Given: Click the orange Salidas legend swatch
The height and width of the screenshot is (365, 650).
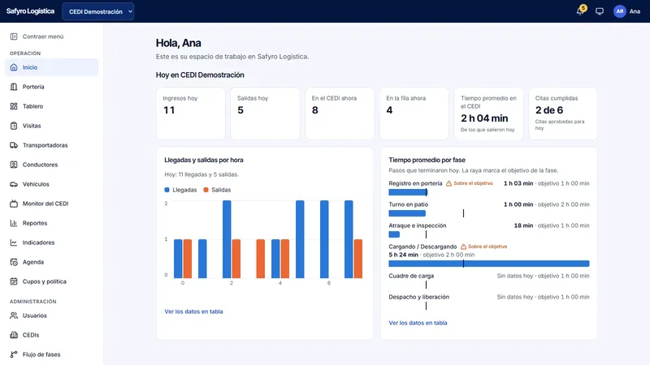Looking at the screenshot, I should click(x=206, y=190).
